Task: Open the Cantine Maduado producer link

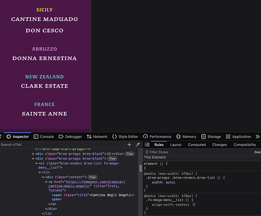Action: [x=45, y=19]
